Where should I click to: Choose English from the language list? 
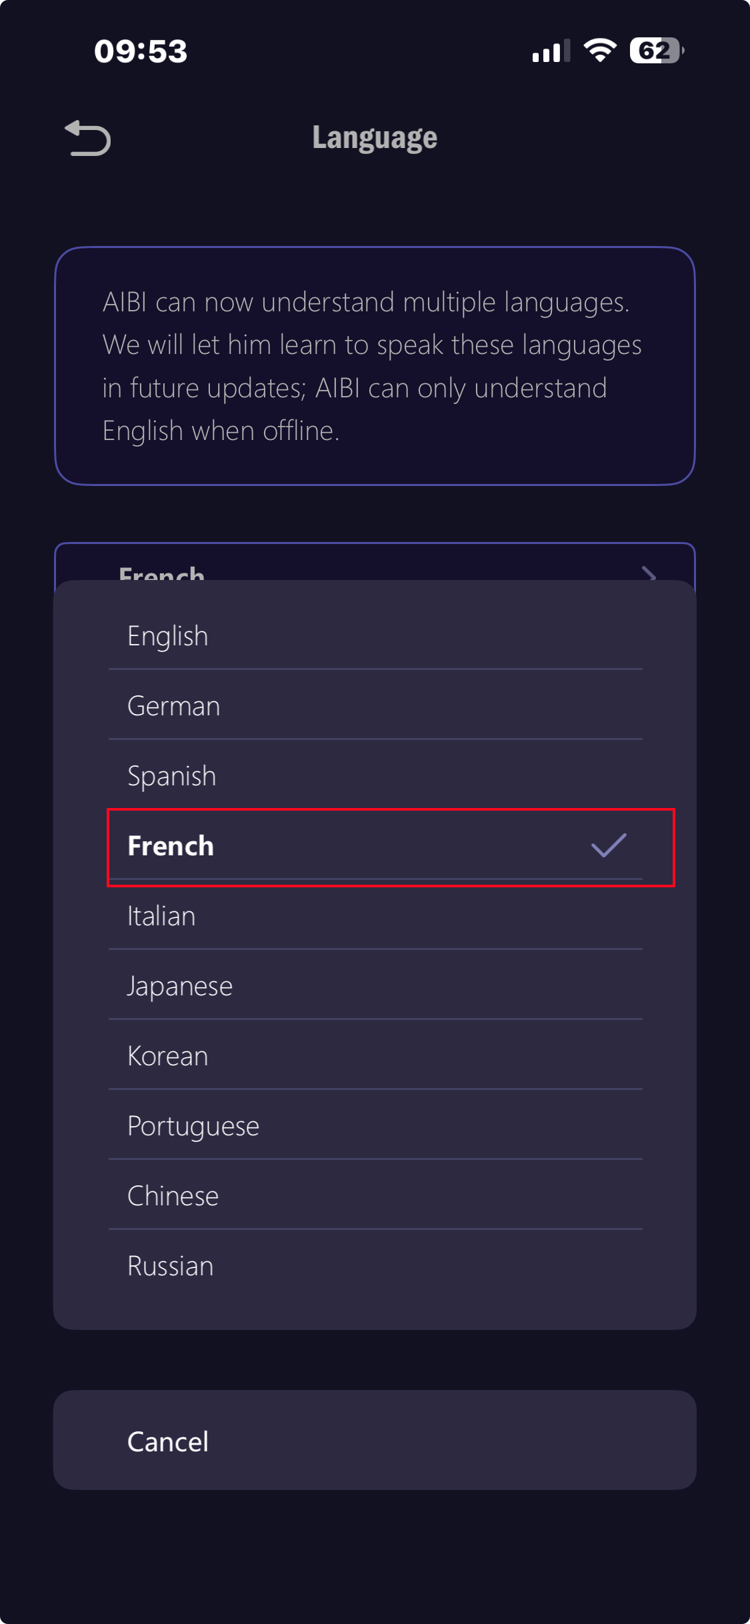[375, 636]
